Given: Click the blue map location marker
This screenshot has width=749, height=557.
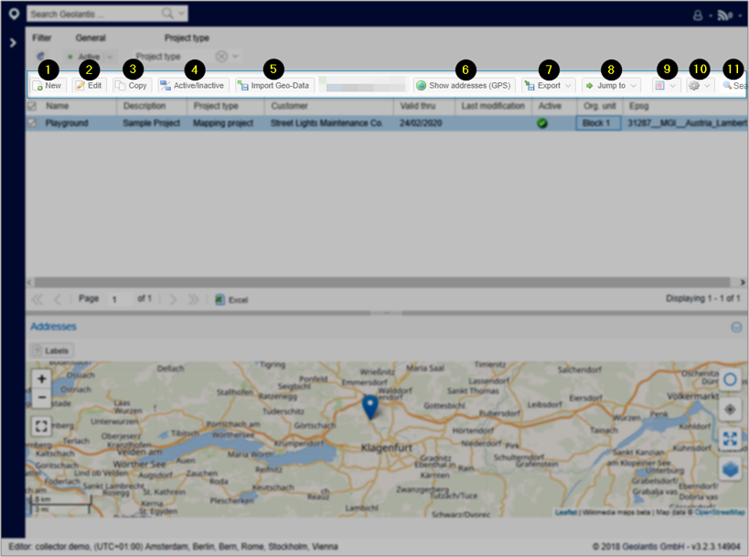Looking at the screenshot, I should [x=369, y=408].
